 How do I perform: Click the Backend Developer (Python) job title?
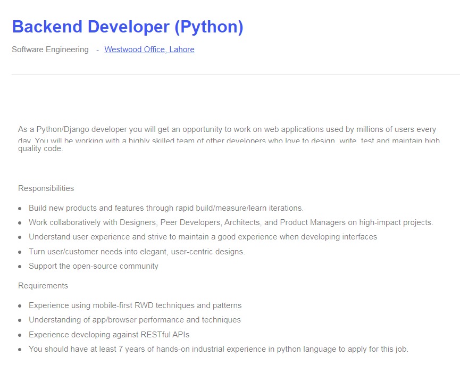click(x=127, y=27)
